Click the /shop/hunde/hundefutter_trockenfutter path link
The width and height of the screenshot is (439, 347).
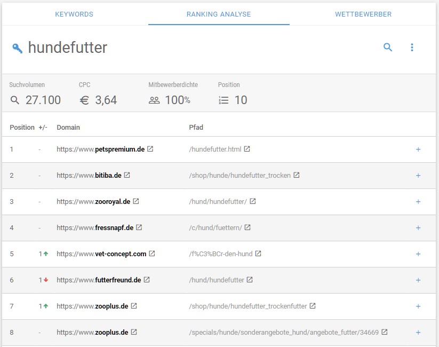pos(248,306)
